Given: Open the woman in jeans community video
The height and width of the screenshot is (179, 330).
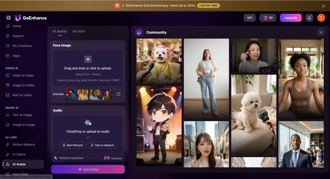Looking at the screenshot, I should point(206,79).
